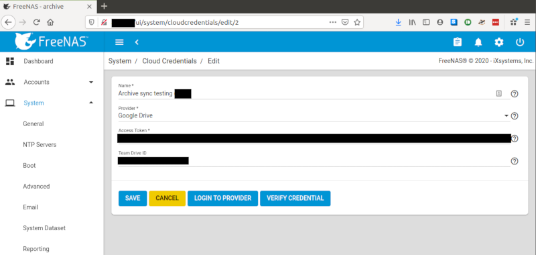Click into the Access Token field
The image size is (536, 255).
click(x=314, y=138)
